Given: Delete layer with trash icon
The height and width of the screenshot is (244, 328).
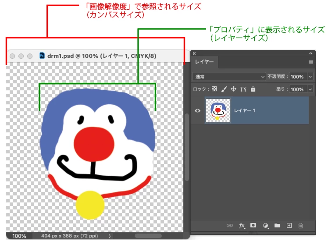Looking at the screenshot, I should (x=301, y=226).
